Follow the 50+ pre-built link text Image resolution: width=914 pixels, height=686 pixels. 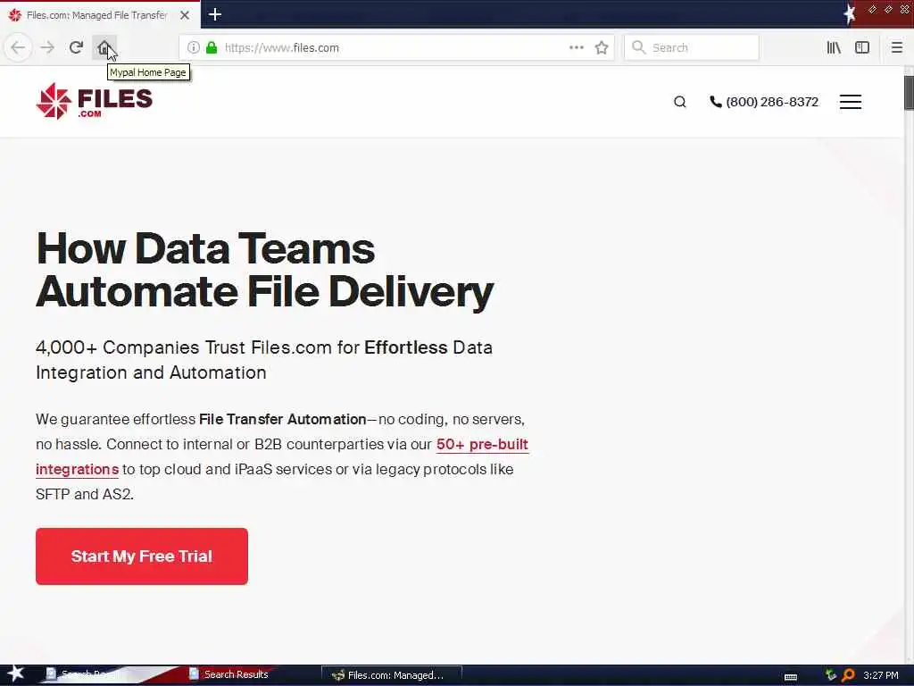[482, 445]
